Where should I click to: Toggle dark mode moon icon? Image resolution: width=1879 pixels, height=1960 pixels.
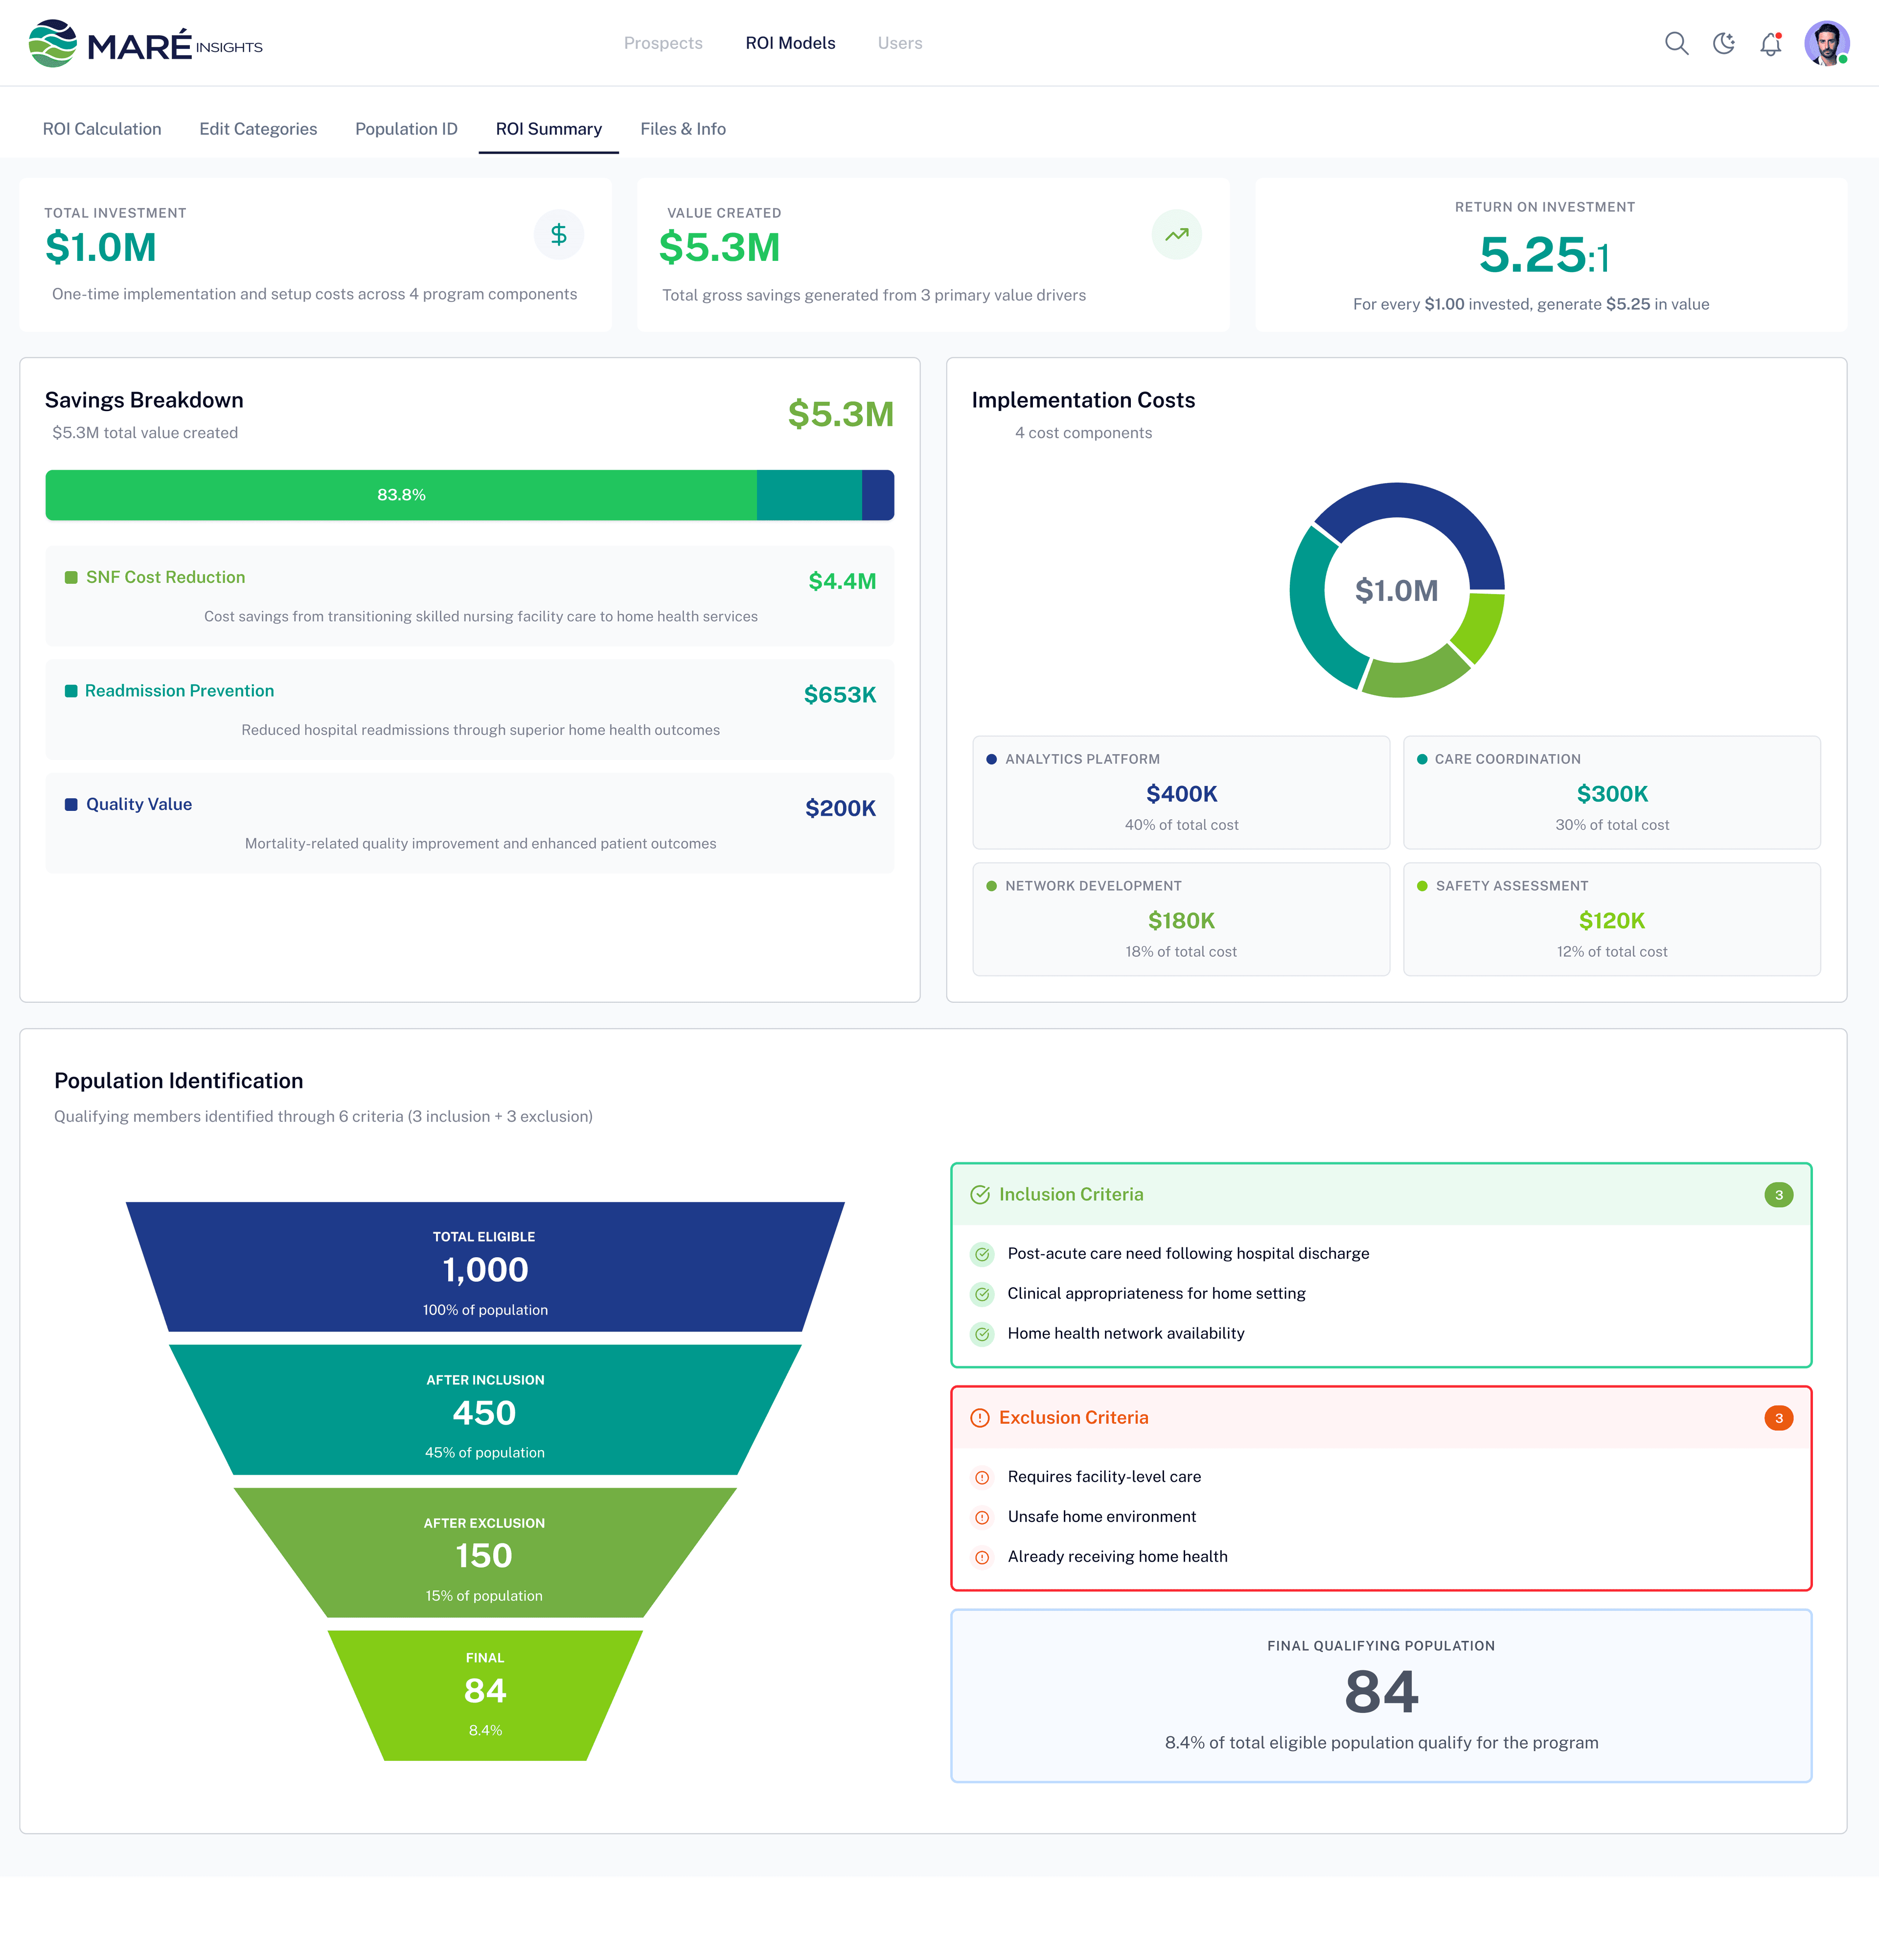coord(1723,44)
